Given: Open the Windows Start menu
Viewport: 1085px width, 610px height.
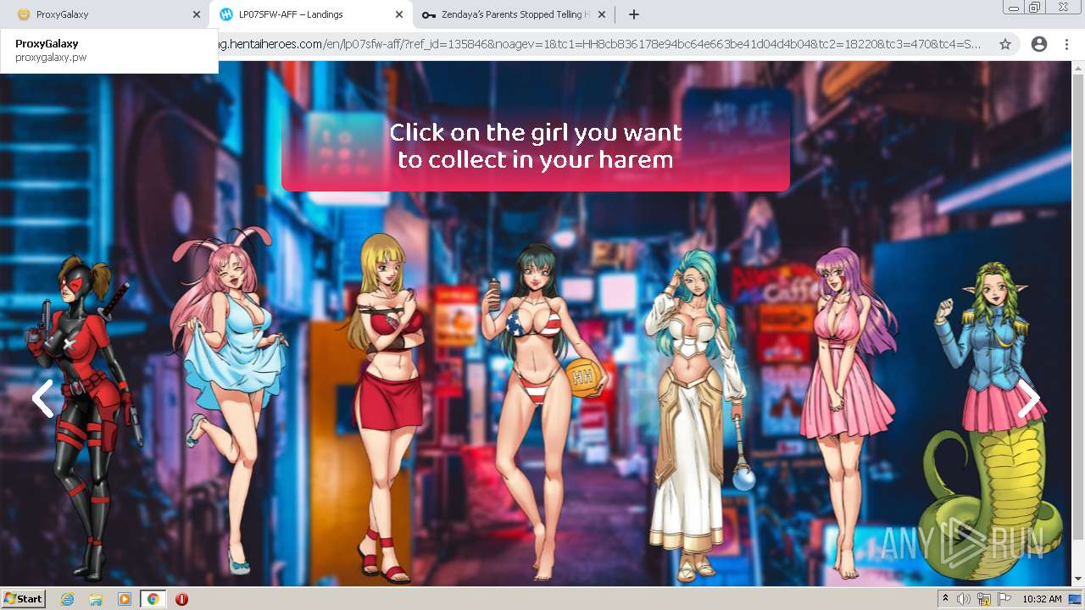Looking at the screenshot, I should 24,599.
